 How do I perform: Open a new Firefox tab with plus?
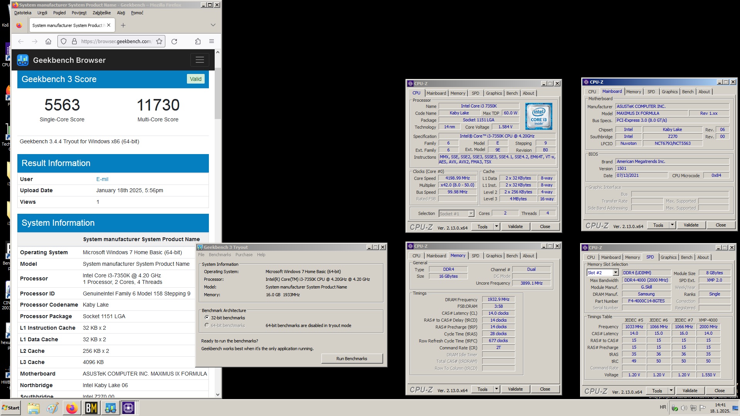[123, 25]
